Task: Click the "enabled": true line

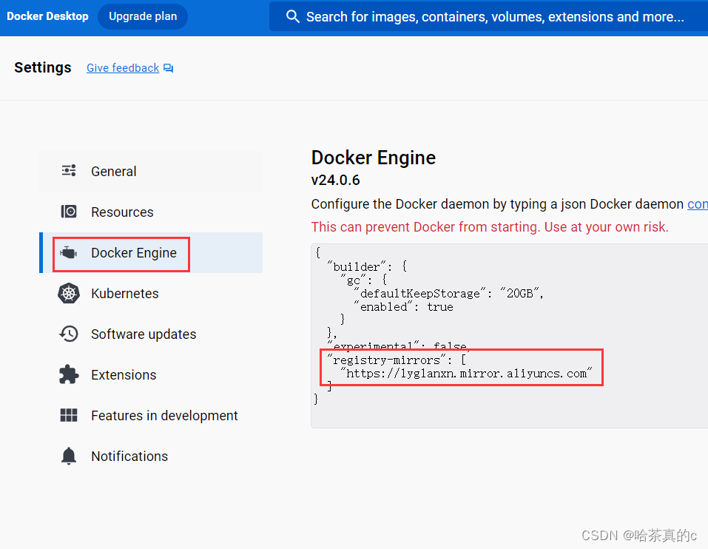Action: tap(404, 306)
